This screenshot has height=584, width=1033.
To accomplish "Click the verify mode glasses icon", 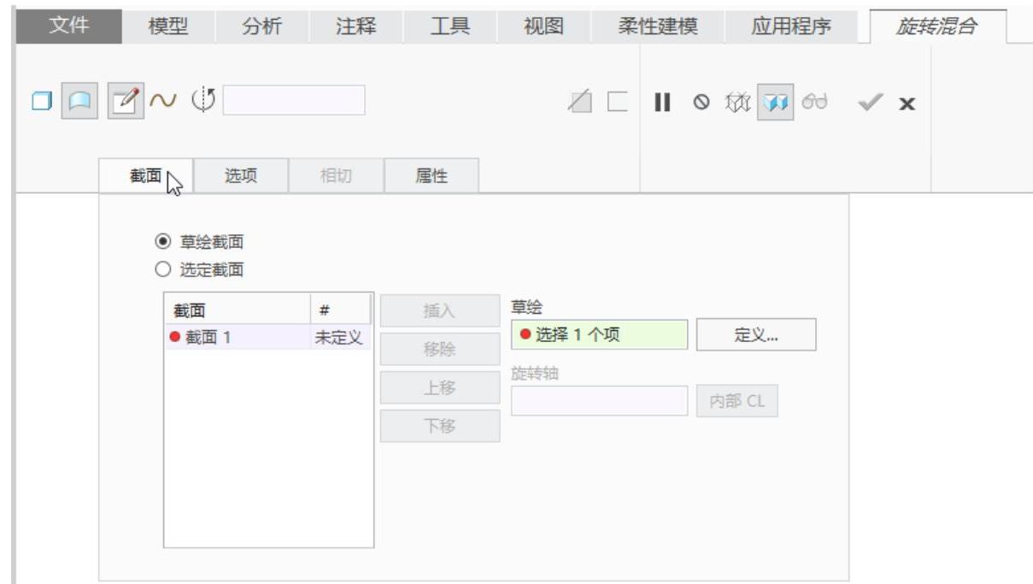I will (x=815, y=103).
